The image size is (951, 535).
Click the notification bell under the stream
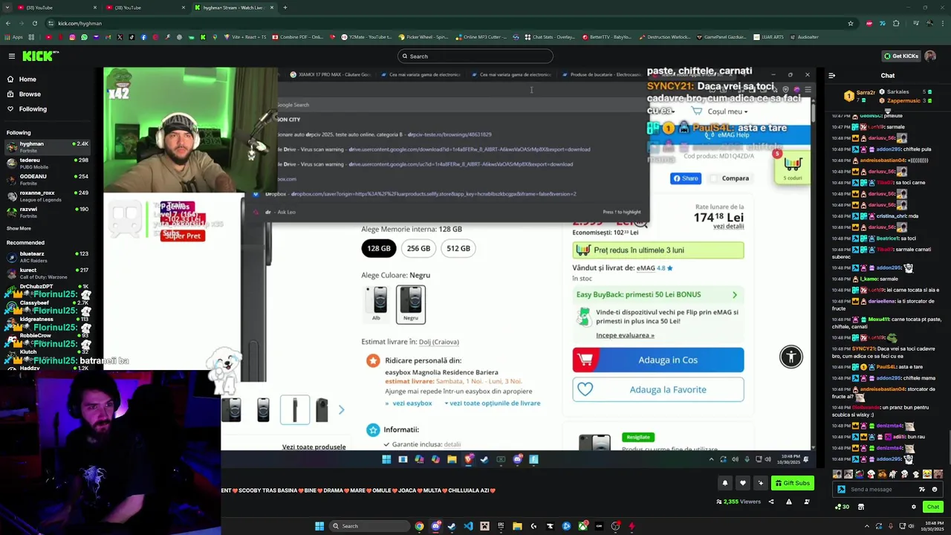tap(724, 483)
